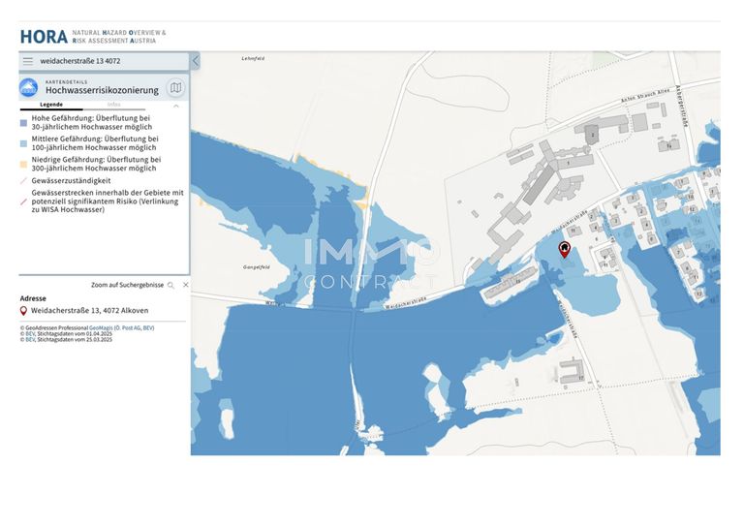Click the Hochwasserrisikozonierung flood layer icon

coord(29,88)
